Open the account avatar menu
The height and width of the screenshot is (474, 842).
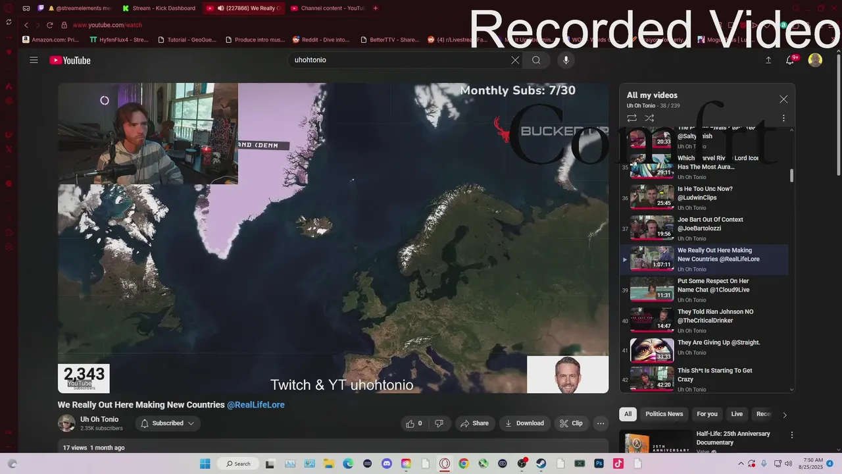pos(815,60)
